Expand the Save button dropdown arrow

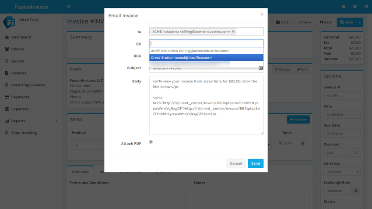(360, 22)
